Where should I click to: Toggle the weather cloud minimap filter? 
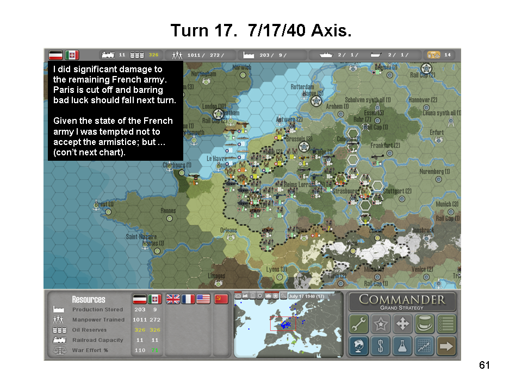(x=238, y=296)
